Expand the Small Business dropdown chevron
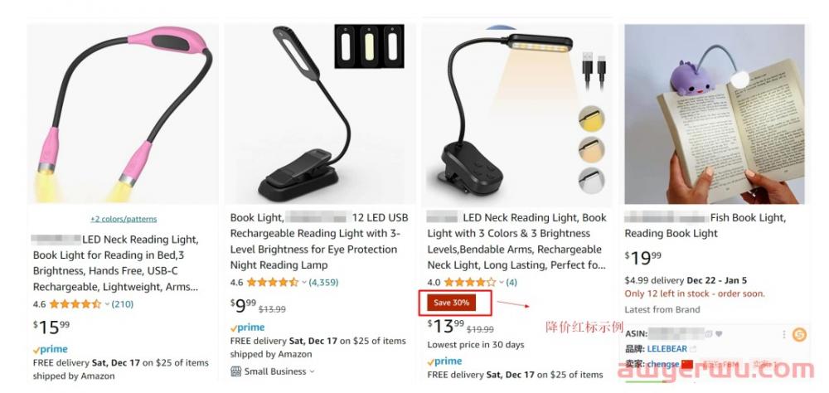 [312, 371]
